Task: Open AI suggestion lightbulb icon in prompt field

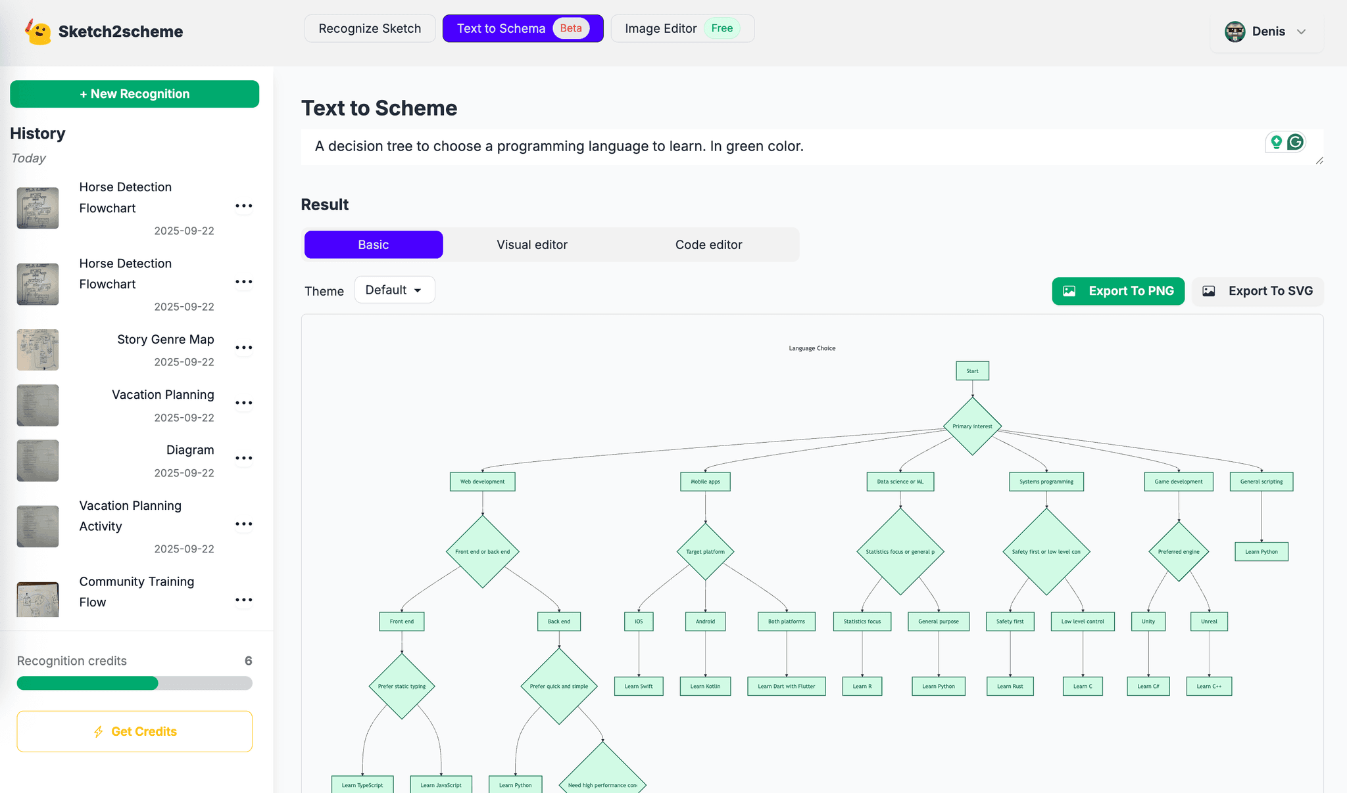Action: pyautogui.click(x=1276, y=142)
